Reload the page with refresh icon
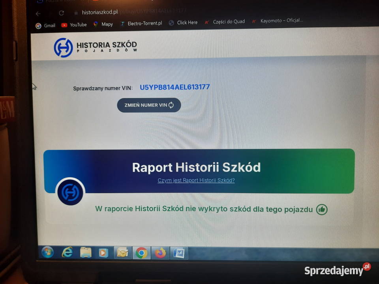The width and height of the screenshot is (379, 284). click(x=62, y=13)
